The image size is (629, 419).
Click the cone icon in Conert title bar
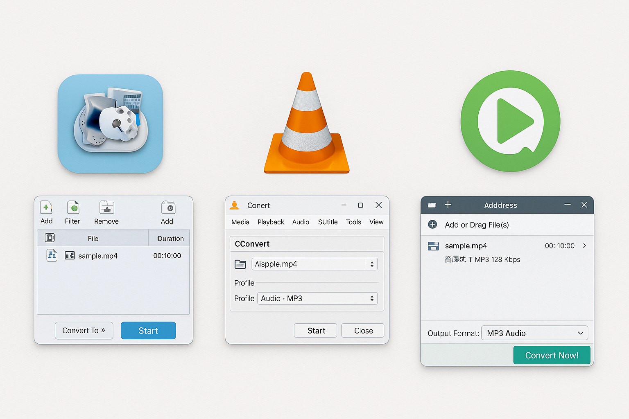[x=234, y=205]
